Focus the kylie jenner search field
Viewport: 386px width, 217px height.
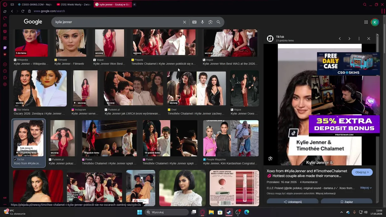[x=118, y=22]
